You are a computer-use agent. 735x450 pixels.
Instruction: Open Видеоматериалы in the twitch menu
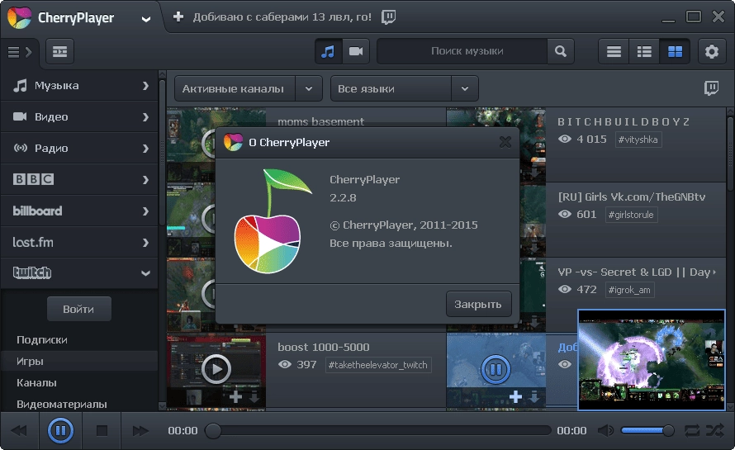point(61,404)
